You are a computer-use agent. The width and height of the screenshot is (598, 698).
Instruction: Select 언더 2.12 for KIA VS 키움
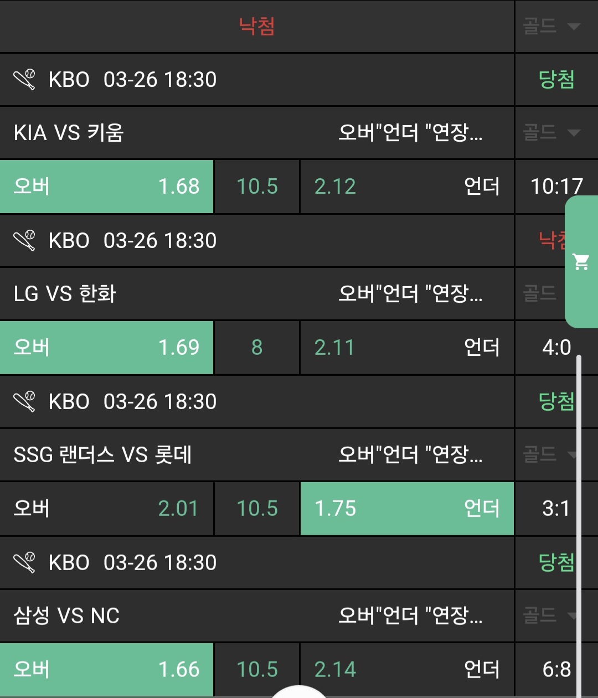(x=406, y=187)
